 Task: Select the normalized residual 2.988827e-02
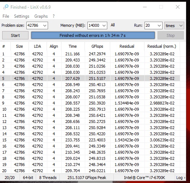[162, 103]
